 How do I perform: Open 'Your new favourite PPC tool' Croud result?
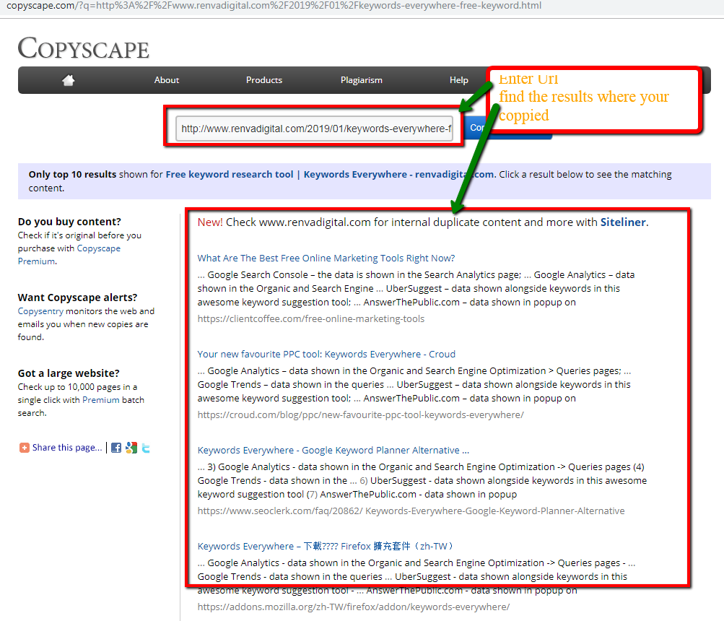click(x=326, y=354)
